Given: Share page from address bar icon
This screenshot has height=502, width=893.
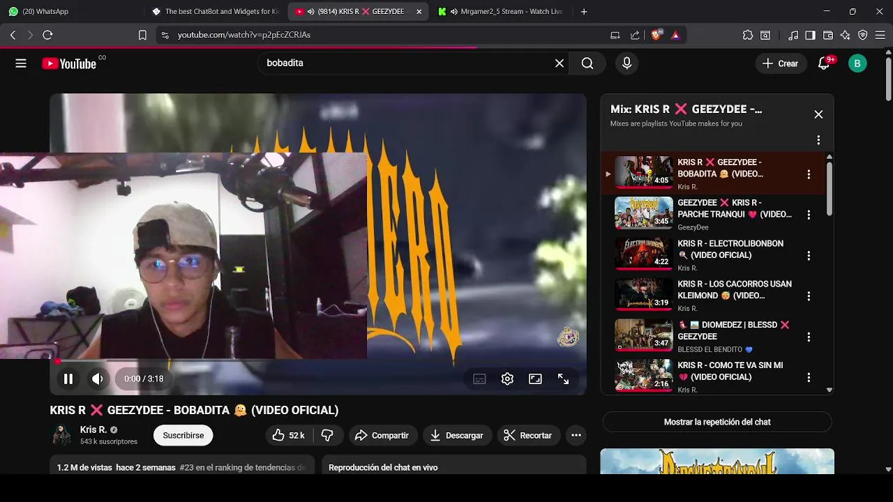Looking at the screenshot, I should 635,35.
